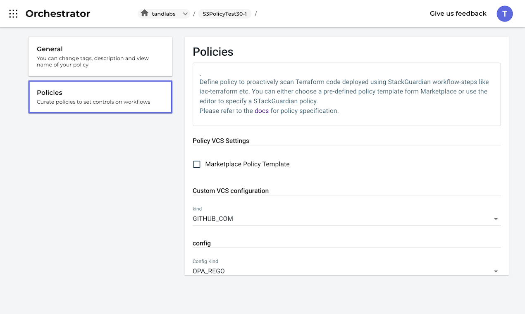525x314 pixels.
Task: Click the config section heading
Action: click(x=202, y=243)
